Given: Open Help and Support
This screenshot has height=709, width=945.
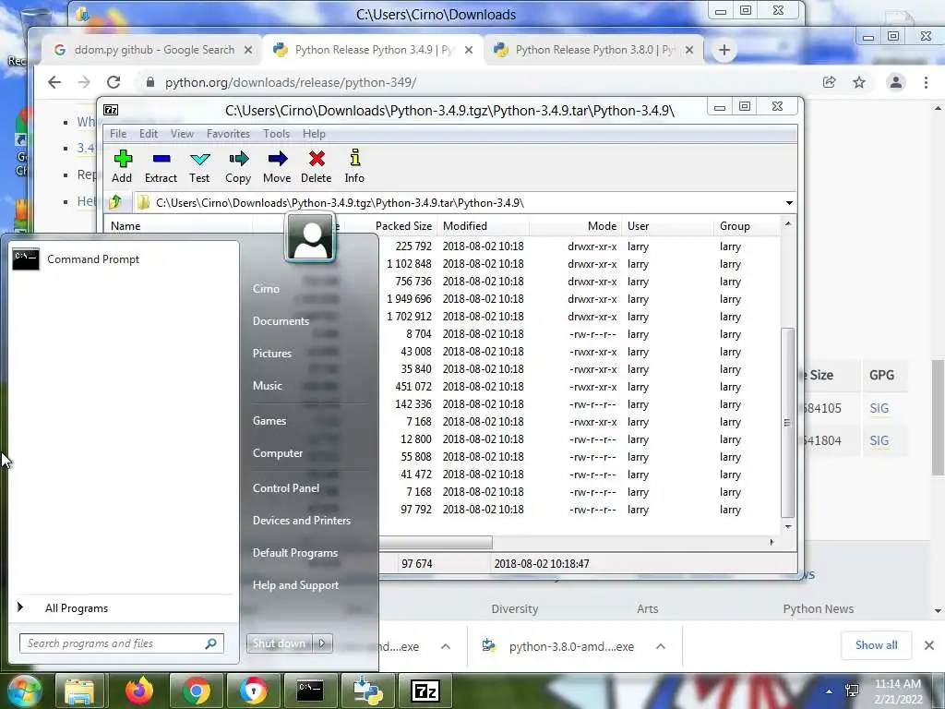Looking at the screenshot, I should click(x=295, y=584).
